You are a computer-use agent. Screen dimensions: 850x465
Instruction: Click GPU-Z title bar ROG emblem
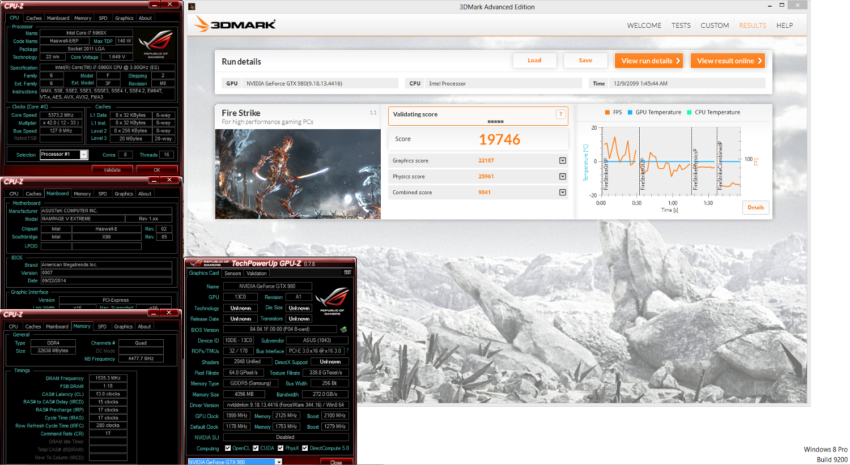197,263
